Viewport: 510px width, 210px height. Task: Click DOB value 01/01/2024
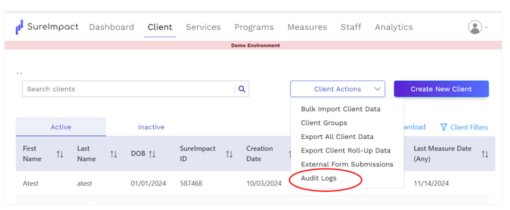[149, 184]
